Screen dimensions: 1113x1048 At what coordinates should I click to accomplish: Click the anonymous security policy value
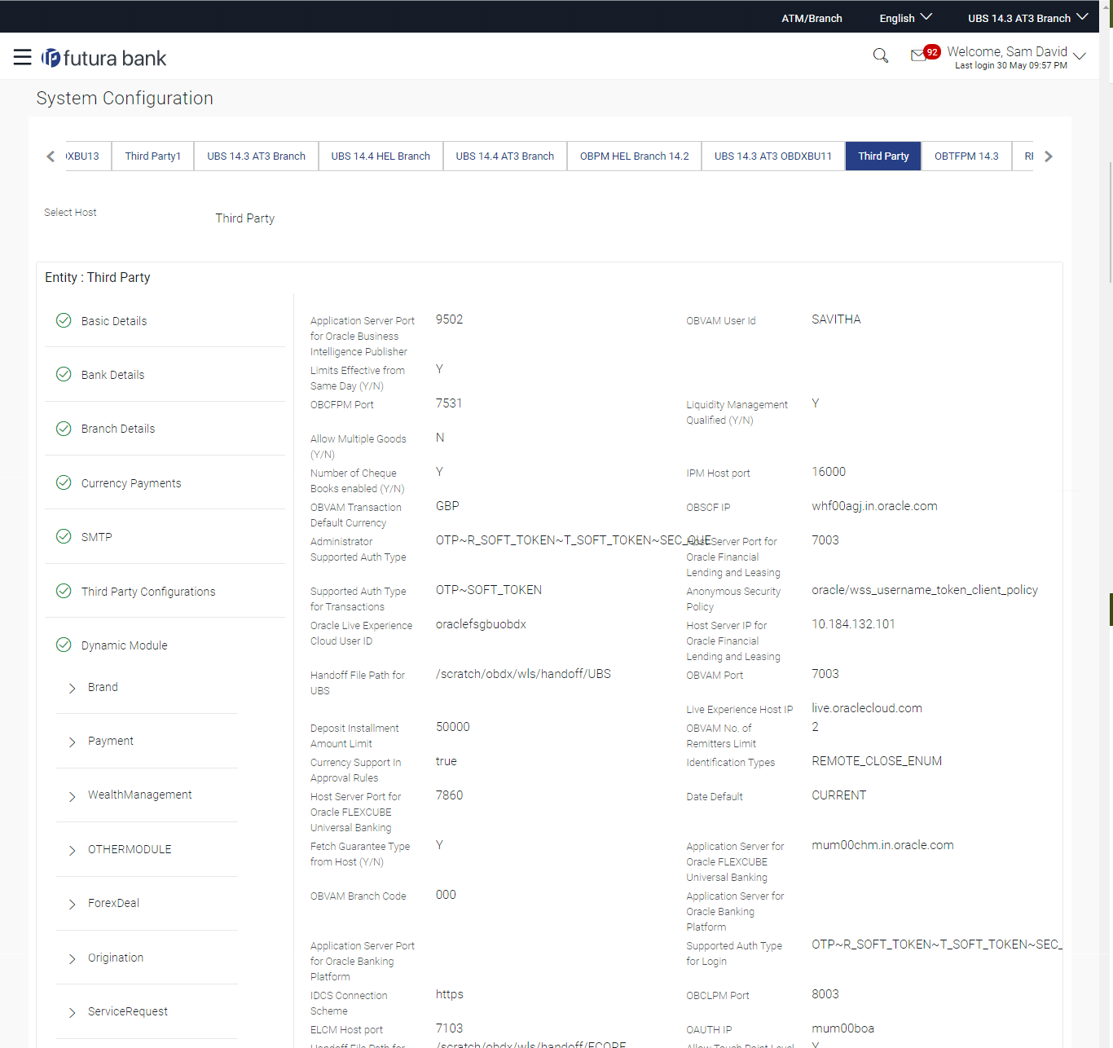(x=925, y=590)
